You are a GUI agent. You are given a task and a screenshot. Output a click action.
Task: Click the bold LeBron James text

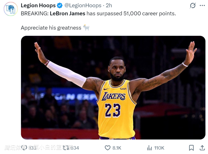coord(67,13)
